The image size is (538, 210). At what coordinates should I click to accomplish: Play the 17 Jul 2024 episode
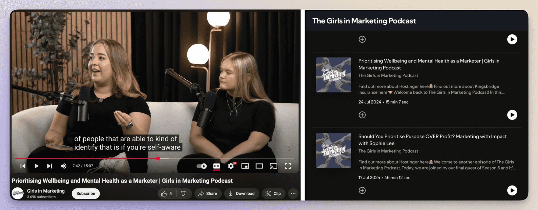coord(512,191)
